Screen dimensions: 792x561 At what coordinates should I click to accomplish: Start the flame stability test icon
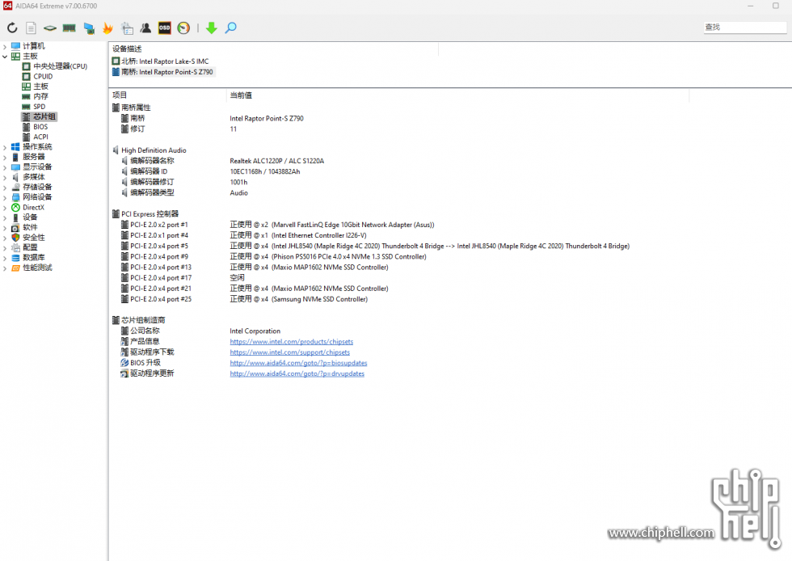click(107, 27)
